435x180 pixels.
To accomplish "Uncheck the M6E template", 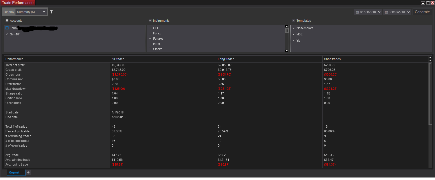I will [294, 34].
